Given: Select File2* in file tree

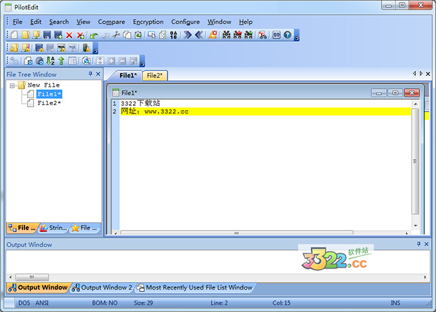Looking at the screenshot, I should [49, 103].
